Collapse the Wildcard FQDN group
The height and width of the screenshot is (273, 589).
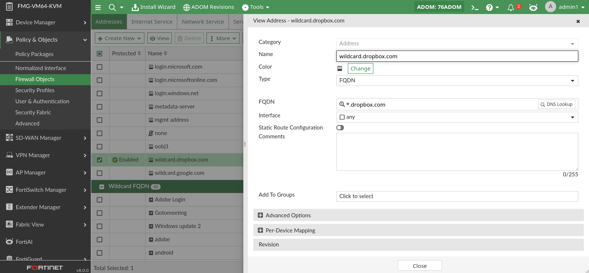tap(102, 187)
